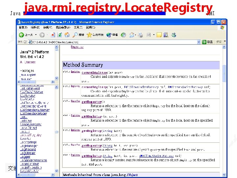
Task: Click class list horizontal scroll right arrow
Action: 53,175
